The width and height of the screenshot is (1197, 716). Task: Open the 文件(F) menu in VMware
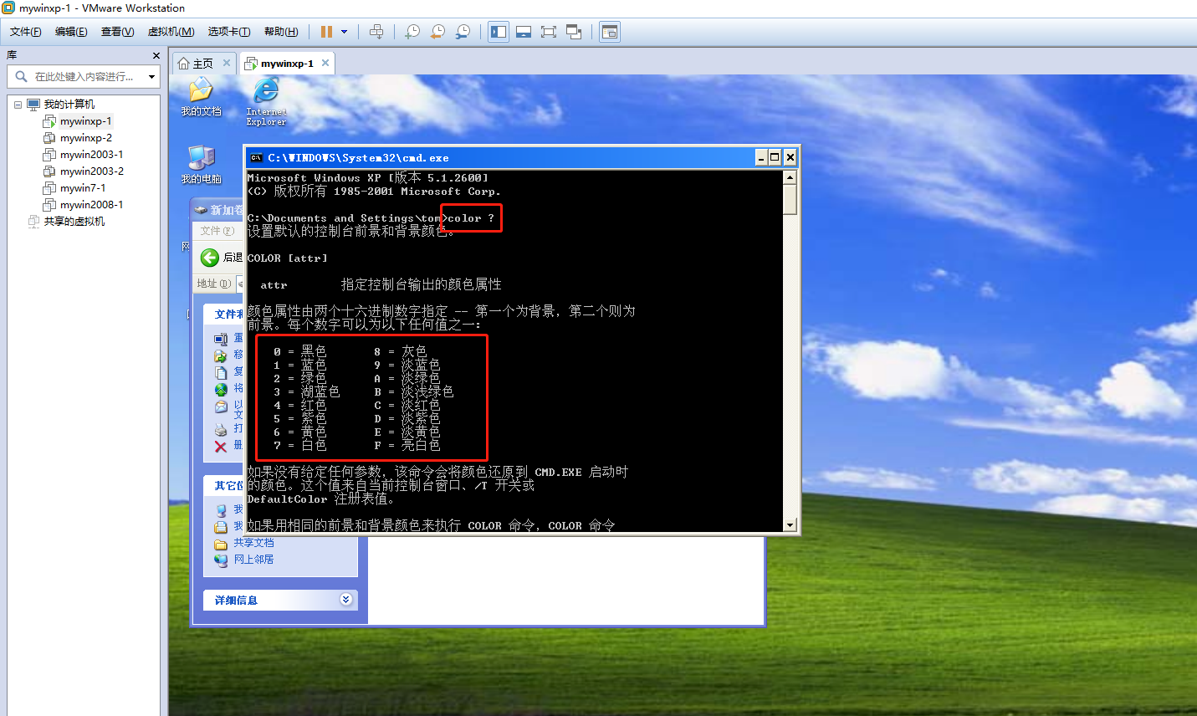pyautogui.click(x=25, y=32)
